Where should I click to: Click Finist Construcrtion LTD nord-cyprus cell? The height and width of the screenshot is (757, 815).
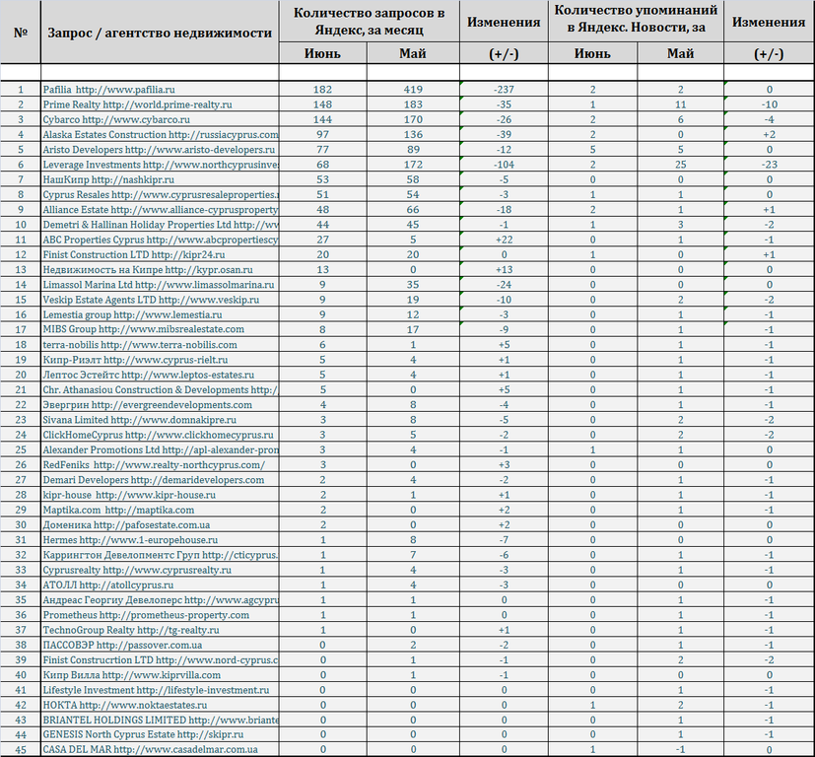pyautogui.click(x=160, y=659)
